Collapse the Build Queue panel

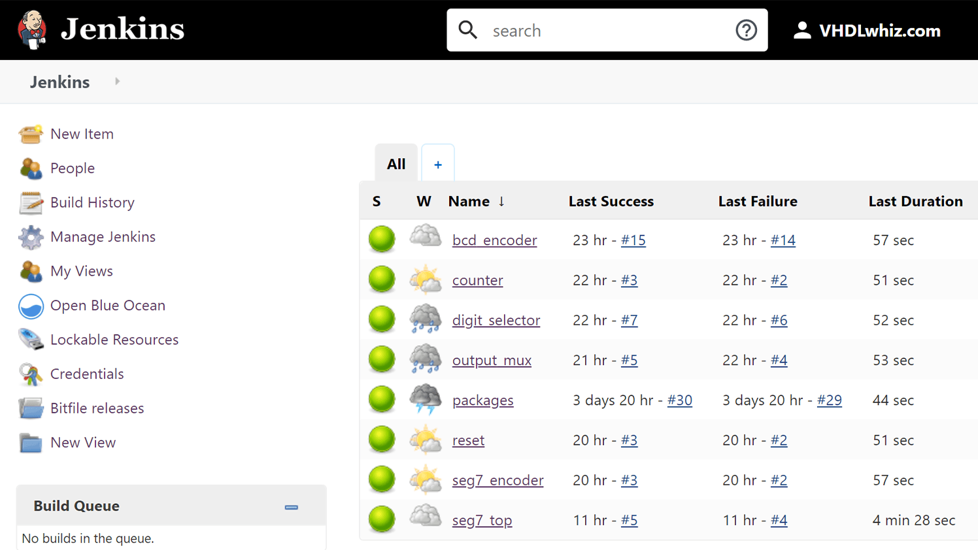(290, 506)
